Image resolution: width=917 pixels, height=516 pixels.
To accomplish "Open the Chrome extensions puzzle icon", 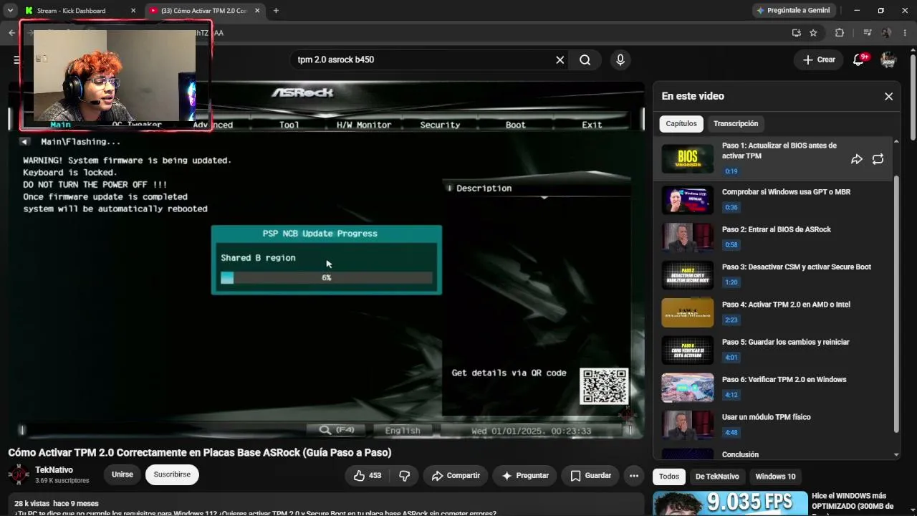I will [x=840, y=33].
